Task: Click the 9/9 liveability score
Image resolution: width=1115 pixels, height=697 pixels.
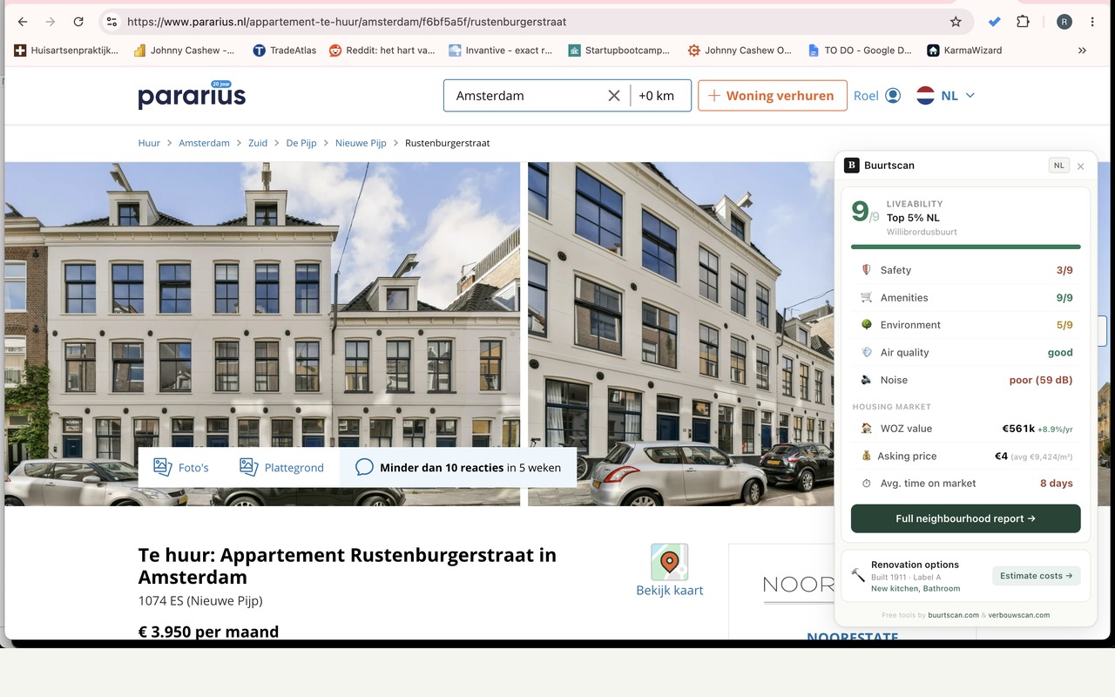Action: (x=865, y=212)
